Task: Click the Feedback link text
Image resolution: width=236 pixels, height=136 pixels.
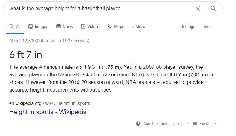Action: pyautogui.click(x=208, y=124)
